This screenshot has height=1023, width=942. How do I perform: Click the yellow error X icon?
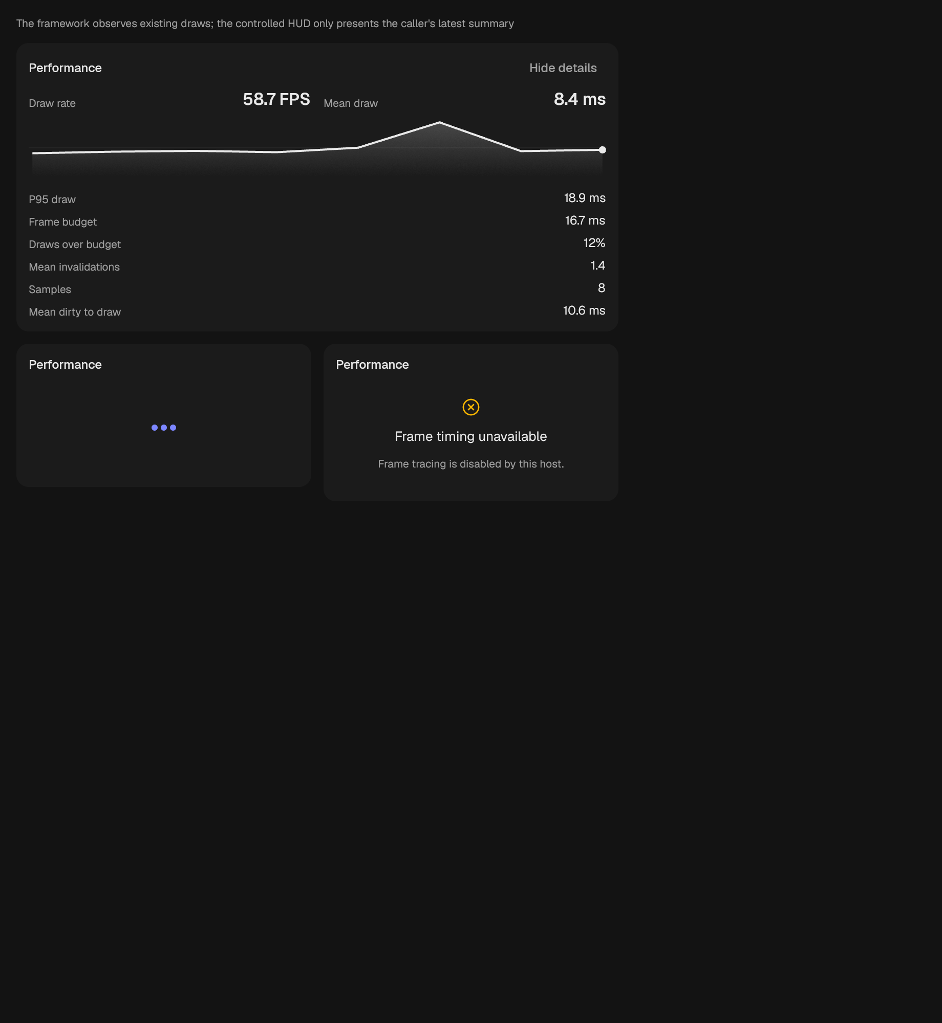coord(470,407)
